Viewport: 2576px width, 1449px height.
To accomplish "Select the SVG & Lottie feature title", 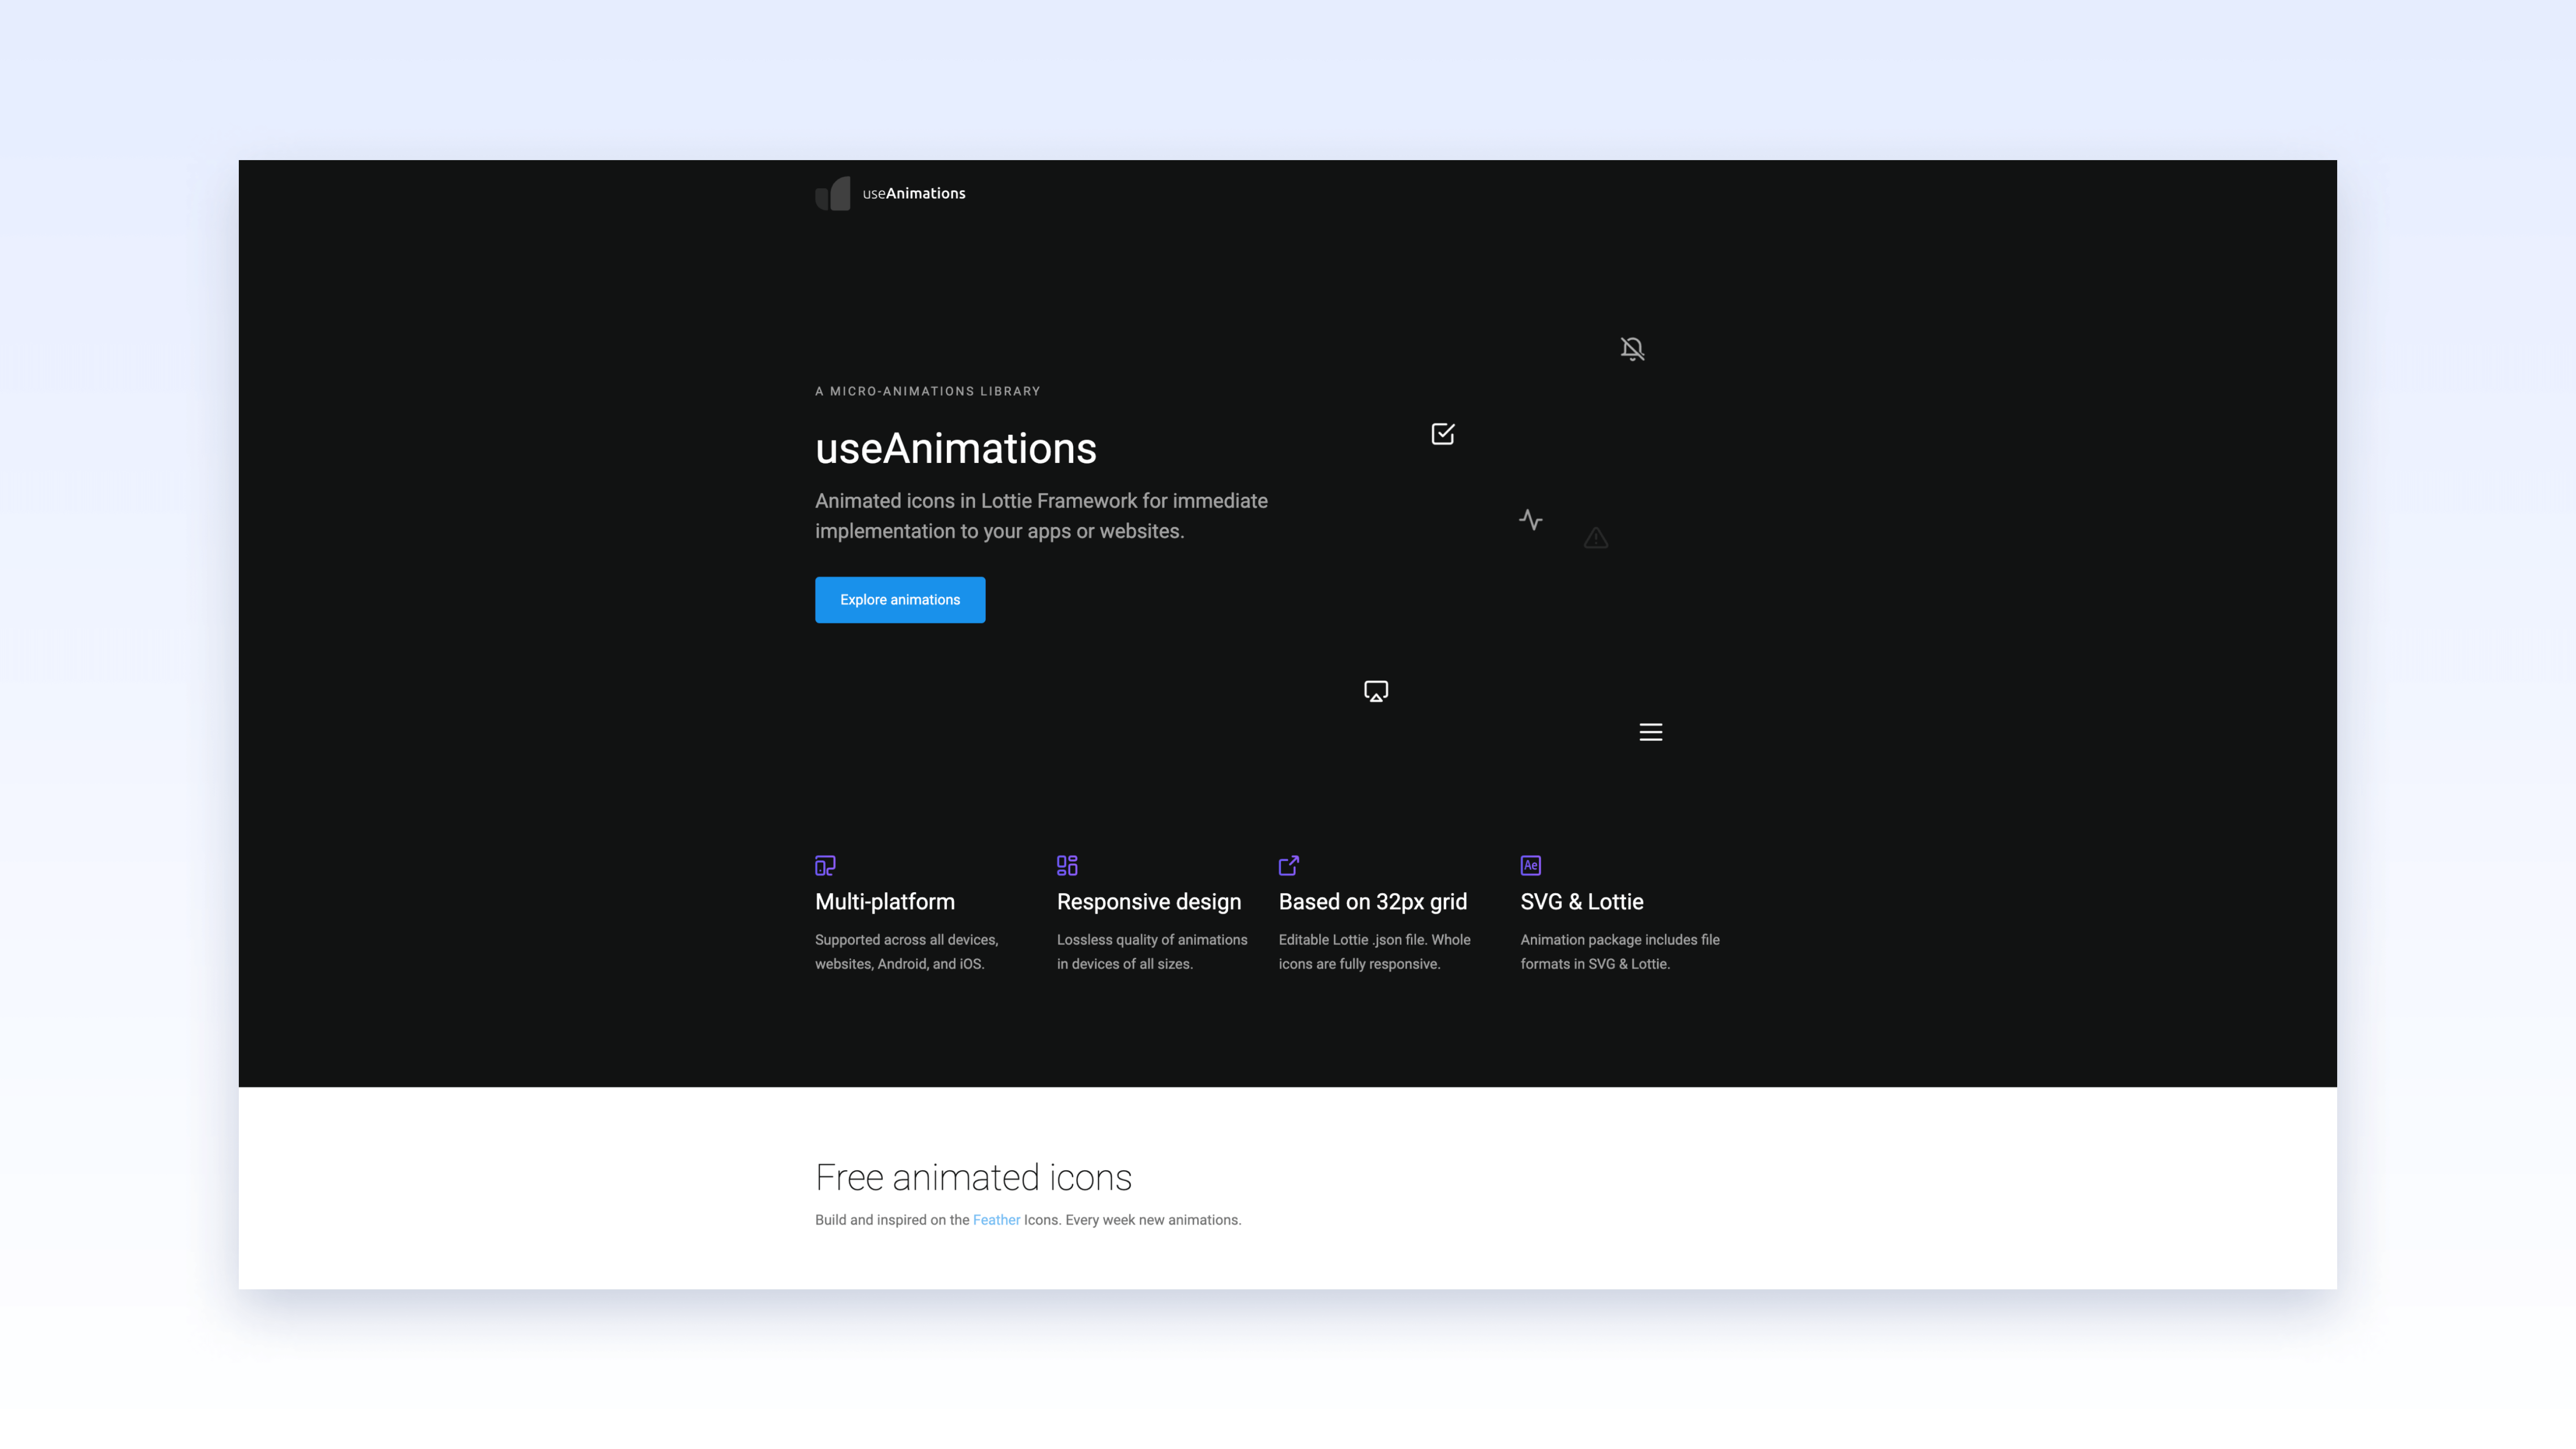I will click(x=1581, y=901).
